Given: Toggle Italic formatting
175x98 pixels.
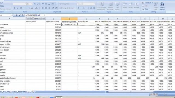Looking at the screenshot, I should [x=17, y=8].
